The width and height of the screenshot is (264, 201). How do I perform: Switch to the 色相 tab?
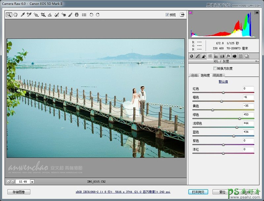tap(194, 75)
